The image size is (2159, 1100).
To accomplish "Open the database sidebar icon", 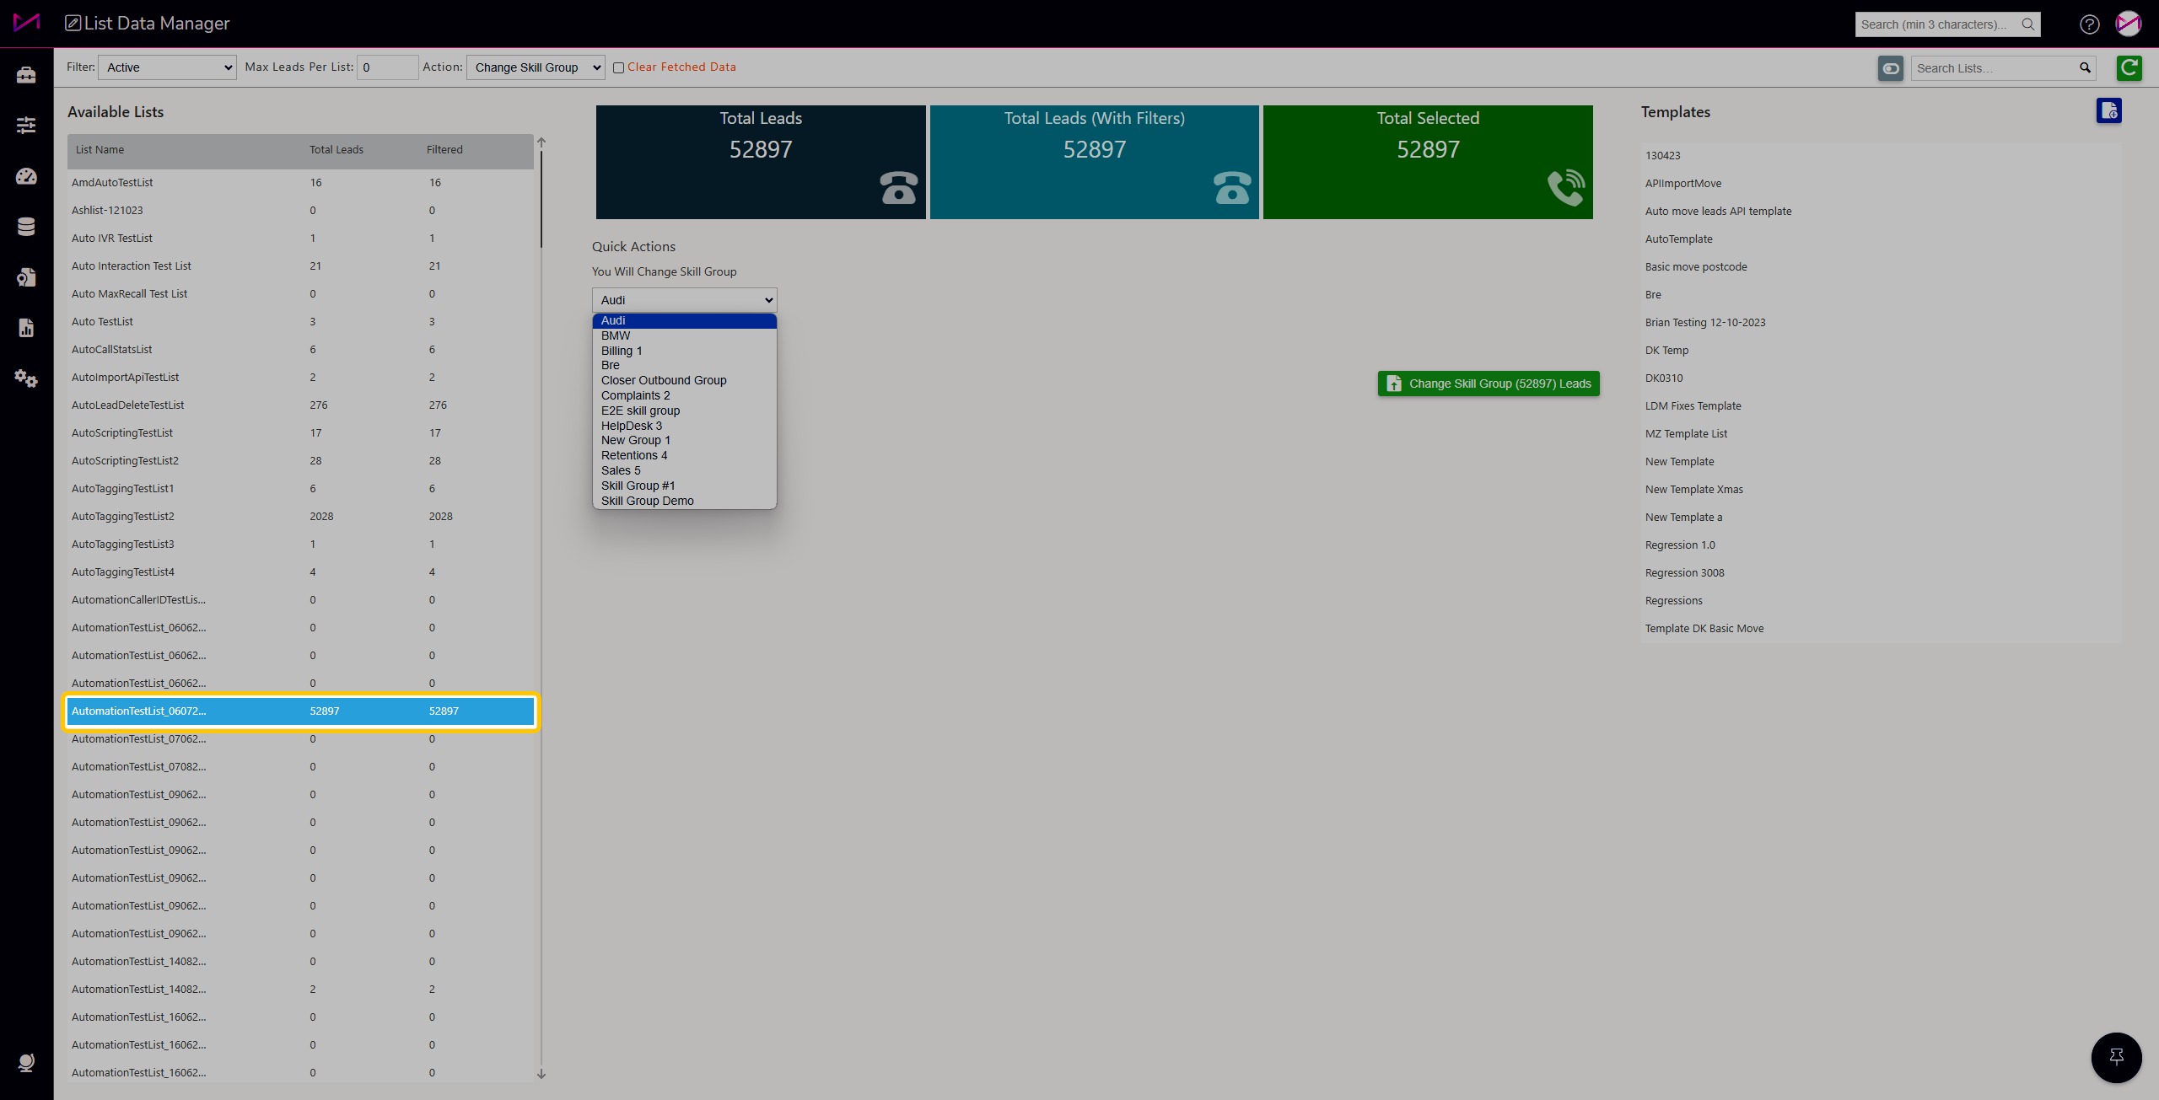I will point(26,227).
